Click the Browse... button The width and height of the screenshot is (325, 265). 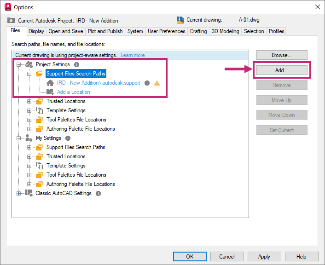click(282, 55)
